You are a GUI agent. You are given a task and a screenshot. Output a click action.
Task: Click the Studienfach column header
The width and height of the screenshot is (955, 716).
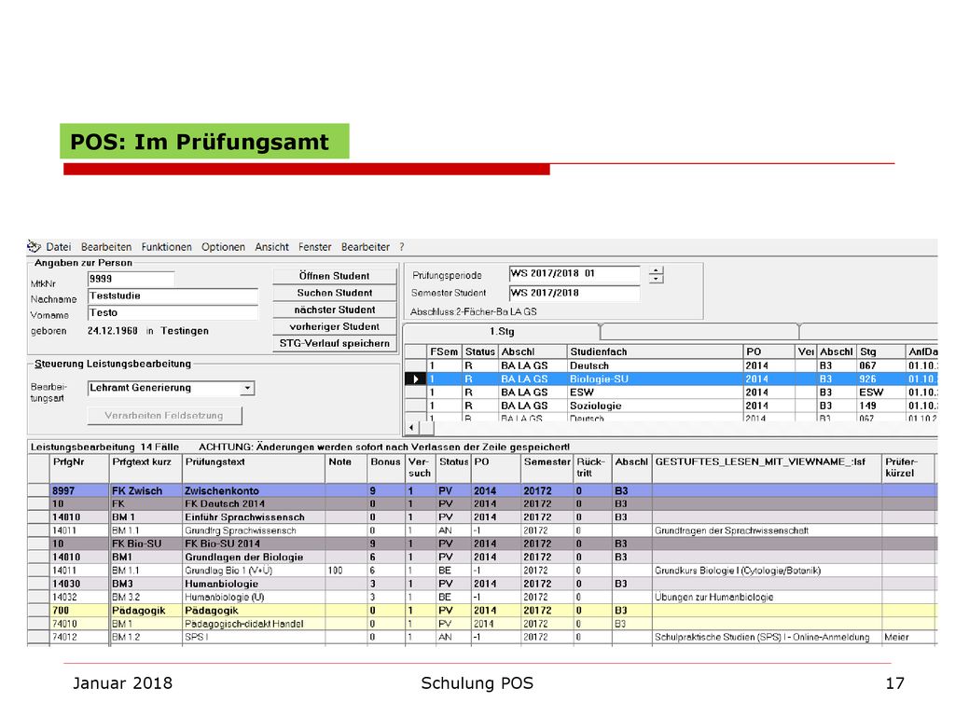(x=655, y=351)
